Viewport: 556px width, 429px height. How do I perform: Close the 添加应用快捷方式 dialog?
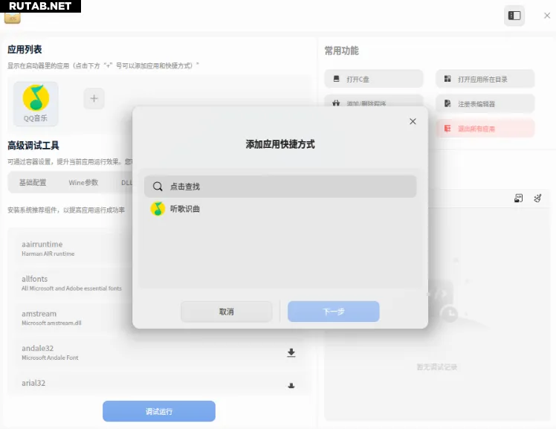[413, 121]
